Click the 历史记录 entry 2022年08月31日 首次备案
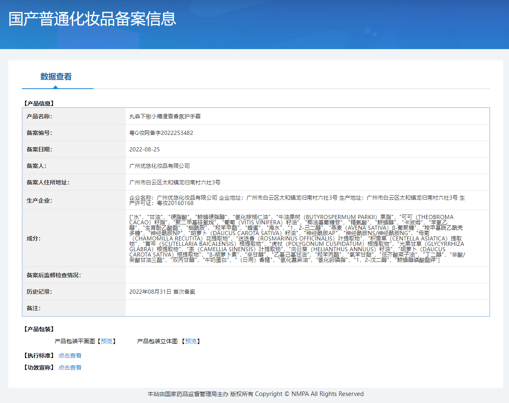Viewport: 509px width, 403px height. tap(162, 292)
